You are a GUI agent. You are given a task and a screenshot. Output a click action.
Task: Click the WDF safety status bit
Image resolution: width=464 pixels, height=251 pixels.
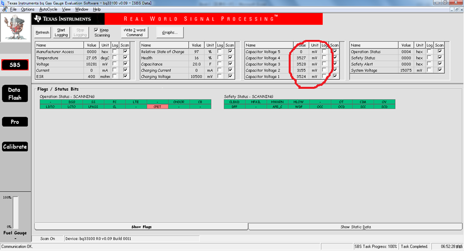tap(299, 107)
